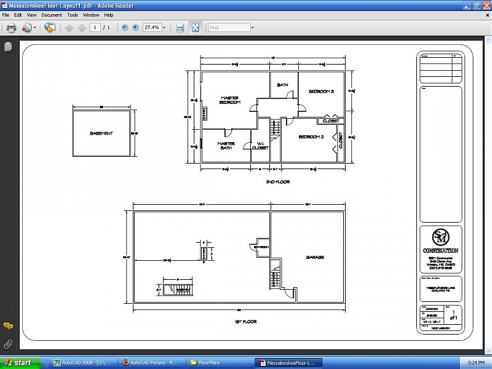Open the Document menu
This screenshot has width=492, height=369.
point(52,15)
